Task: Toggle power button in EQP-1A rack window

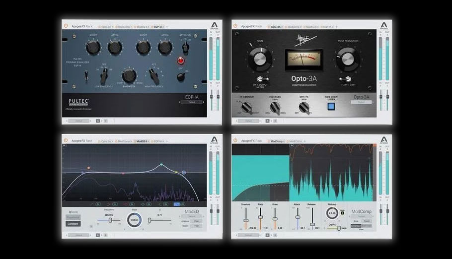Action: tap(66, 26)
